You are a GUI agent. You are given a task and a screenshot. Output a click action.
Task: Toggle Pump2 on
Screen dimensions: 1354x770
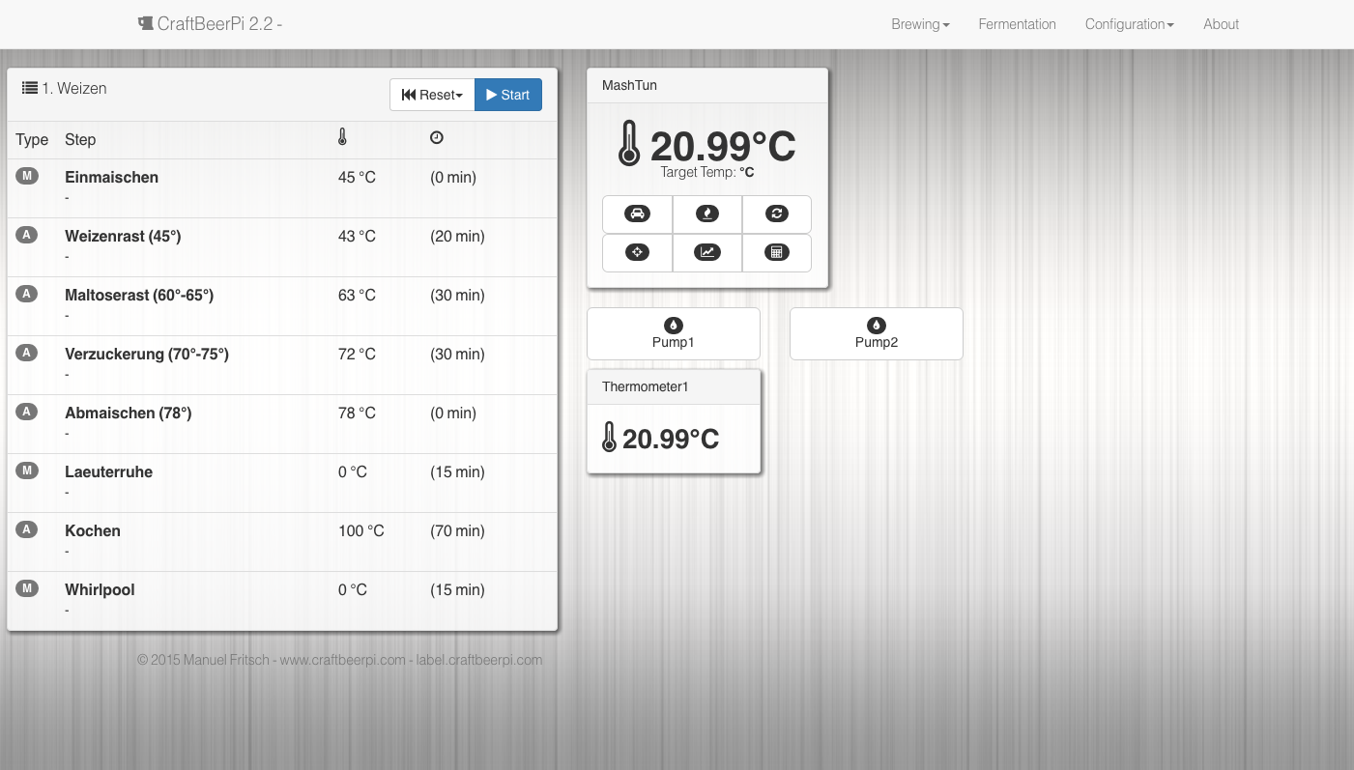click(x=877, y=333)
